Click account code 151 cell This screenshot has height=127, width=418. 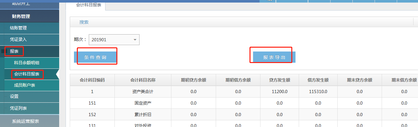[x=92, y=103]
